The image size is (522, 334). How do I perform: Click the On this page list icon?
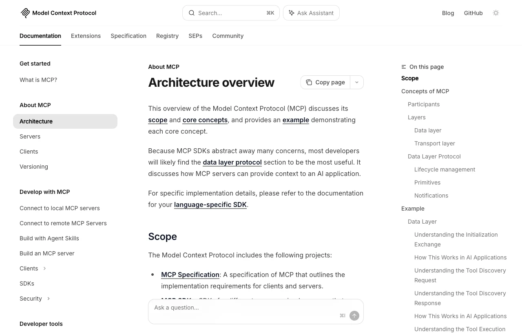click(404, 67)
